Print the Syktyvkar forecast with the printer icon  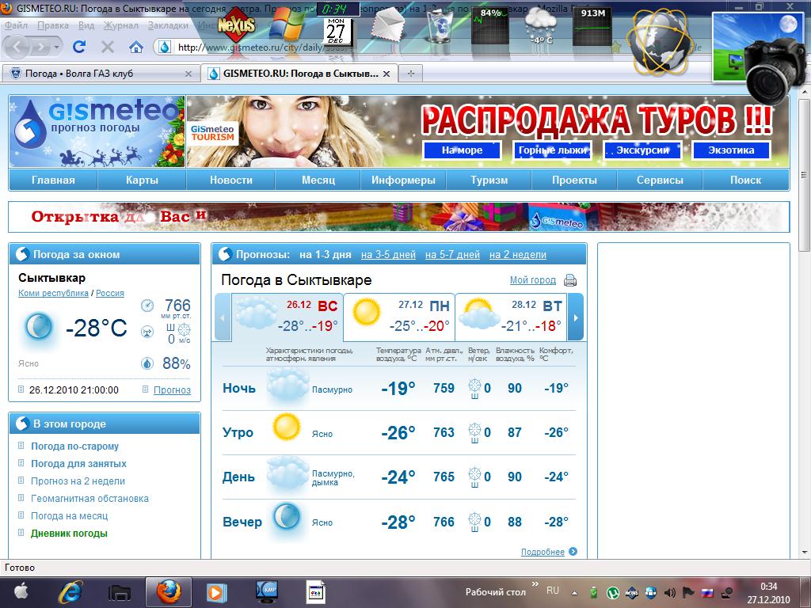click(570, 281)
